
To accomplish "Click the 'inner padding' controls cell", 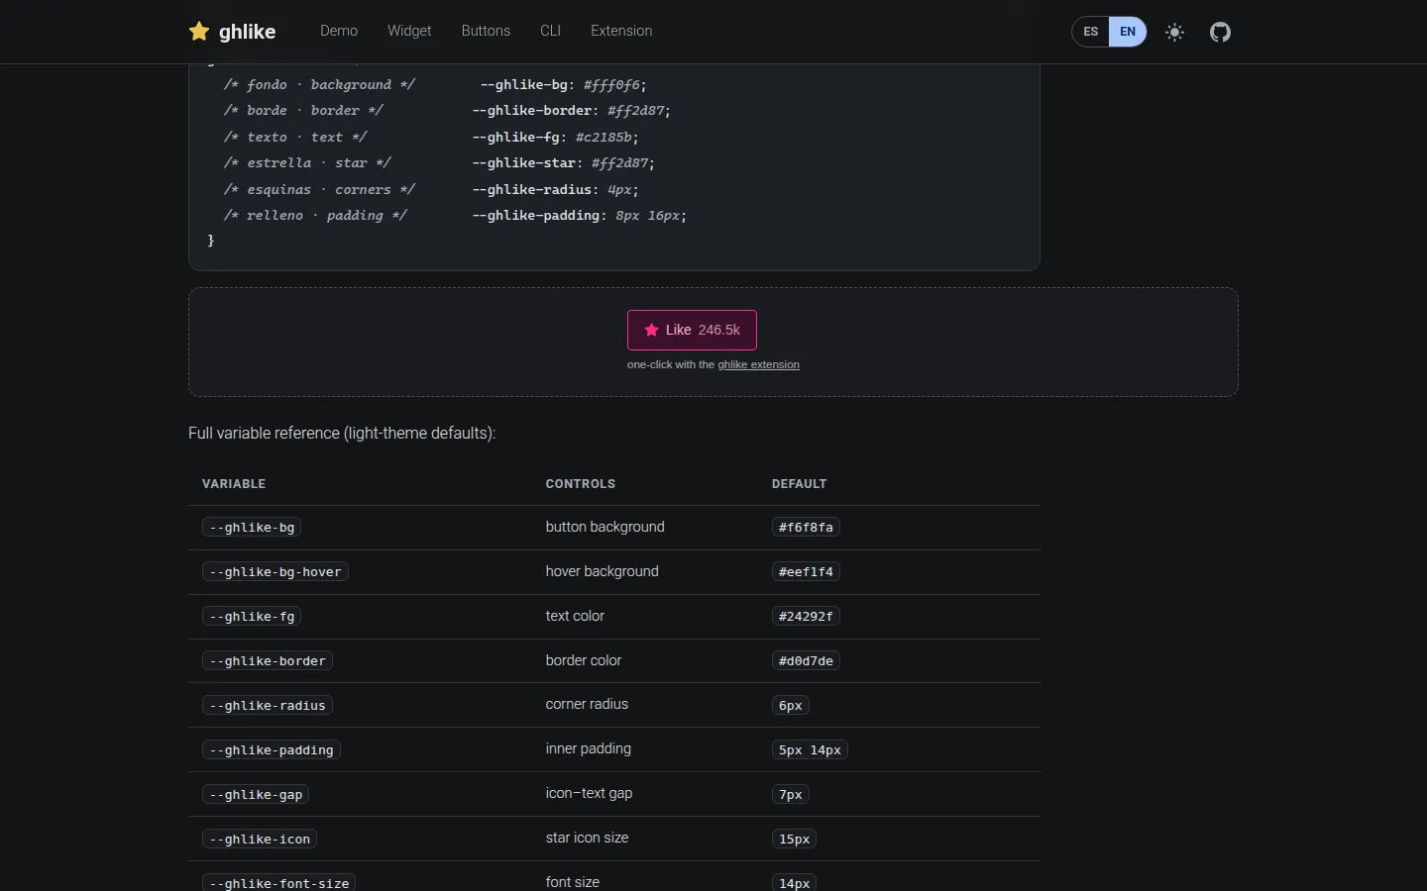I will coord(588,748).
